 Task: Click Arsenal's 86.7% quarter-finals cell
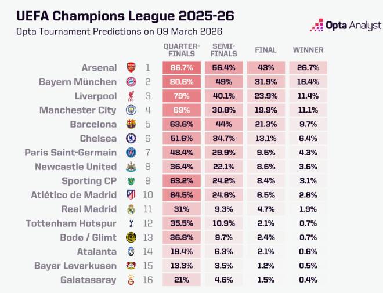point(182,68)
